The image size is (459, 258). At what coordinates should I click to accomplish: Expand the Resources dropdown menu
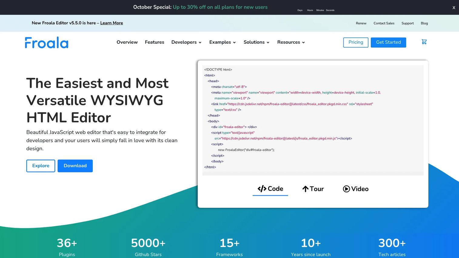pyautogui.click(x=291, y=42)
